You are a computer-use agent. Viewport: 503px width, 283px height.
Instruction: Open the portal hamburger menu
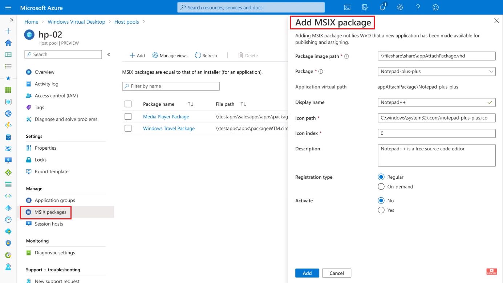pos(8,7)
